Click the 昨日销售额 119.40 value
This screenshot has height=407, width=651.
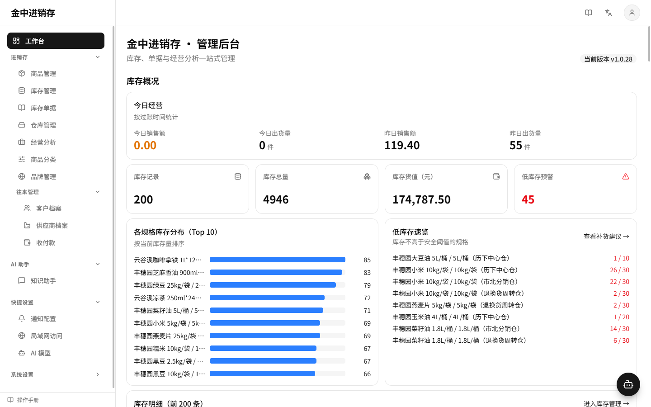click(402, 145)
